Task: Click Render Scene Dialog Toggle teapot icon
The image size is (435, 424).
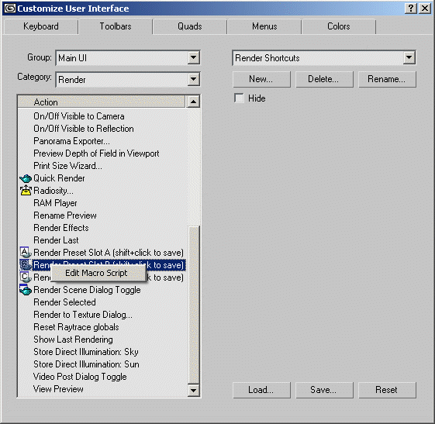Action: 26,289
